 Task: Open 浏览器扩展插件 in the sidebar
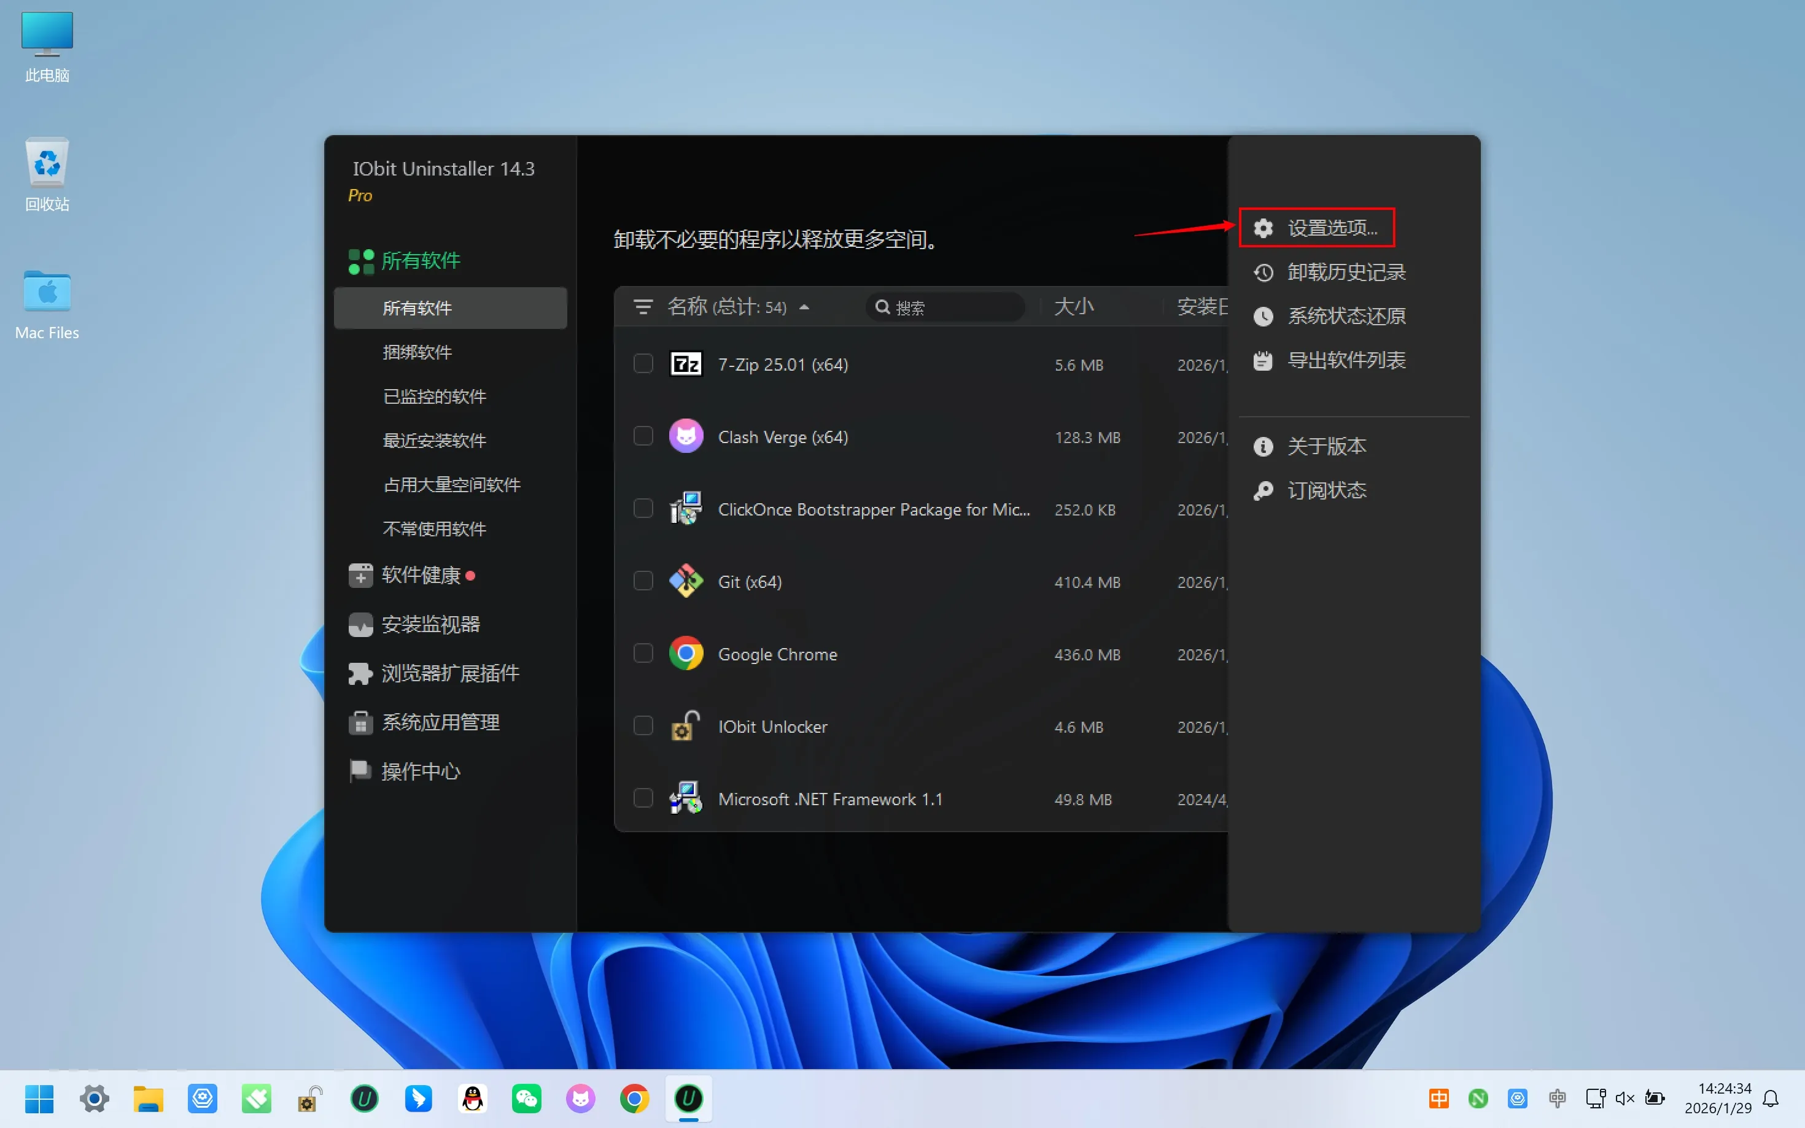[x=449, y=674]
